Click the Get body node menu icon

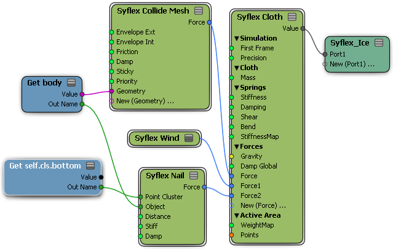[x=71, y=82]
